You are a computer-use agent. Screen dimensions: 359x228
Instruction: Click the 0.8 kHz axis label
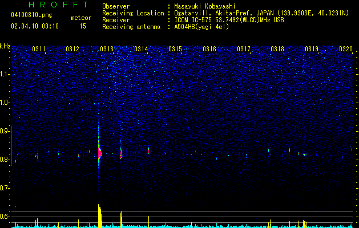pos(5,160)
